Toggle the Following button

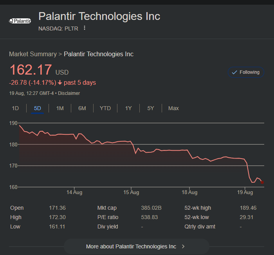point(246,72)
